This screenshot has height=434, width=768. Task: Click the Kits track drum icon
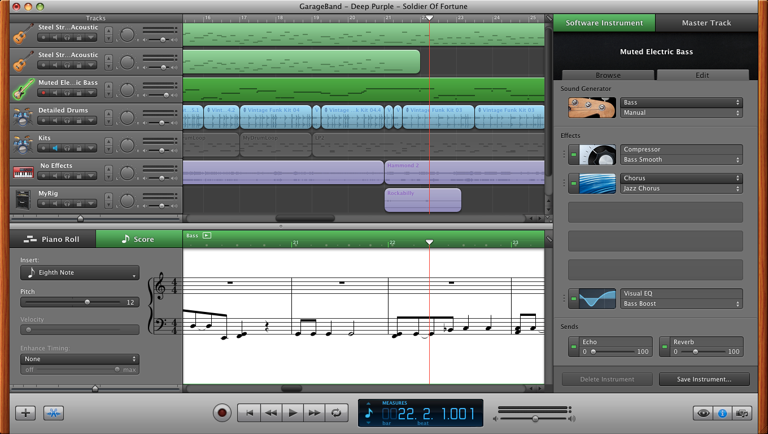click(23, 145)
